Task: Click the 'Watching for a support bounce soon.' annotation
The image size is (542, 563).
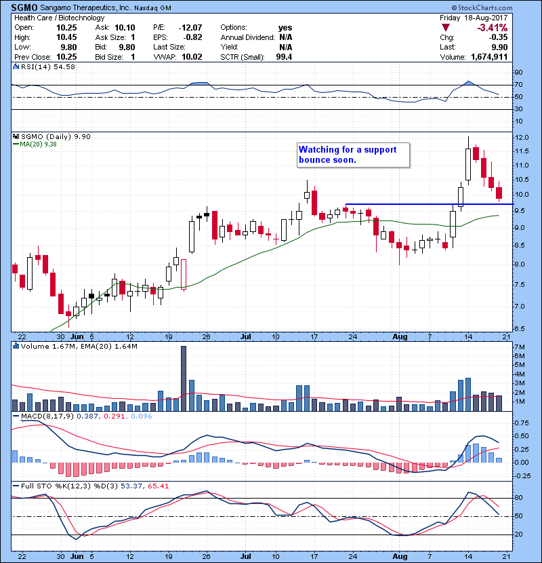Action: coord(354,155)
